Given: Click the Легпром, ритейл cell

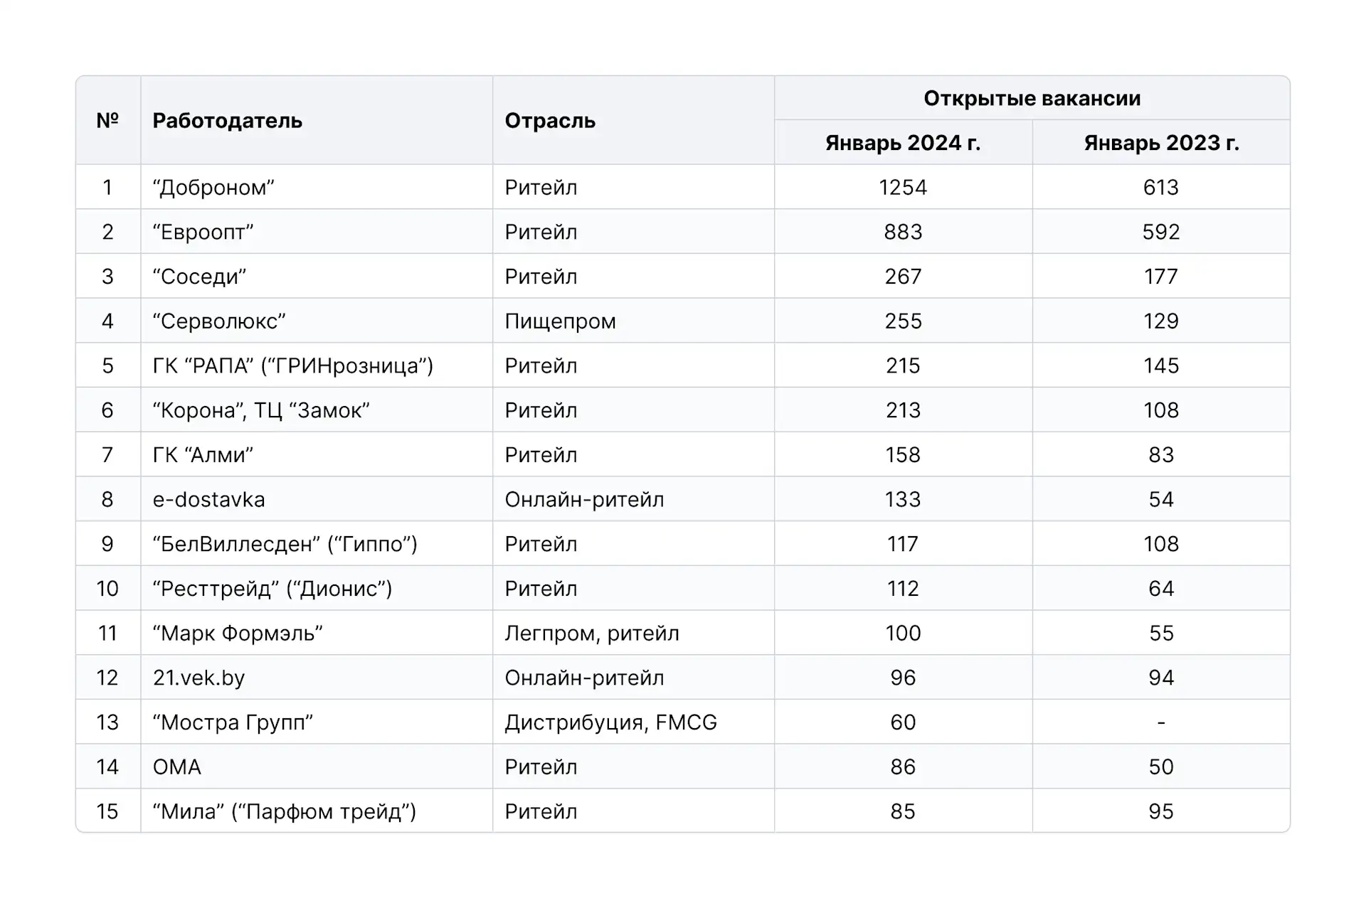Looking at the screenshot, I should coord(591,634).
